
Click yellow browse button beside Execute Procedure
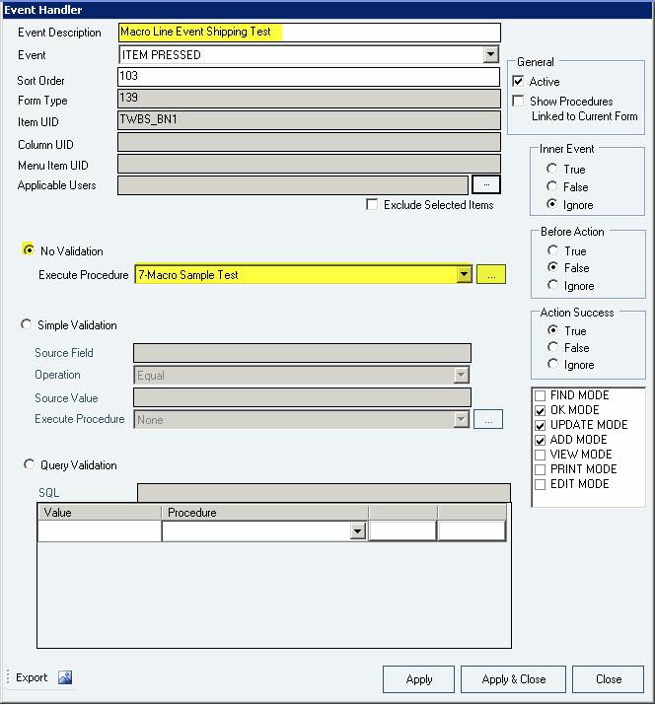pos(491,275)
